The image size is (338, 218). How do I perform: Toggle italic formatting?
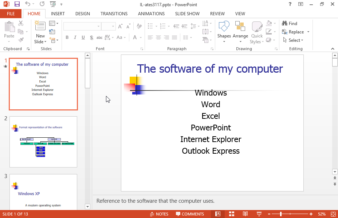pos(75,37)
